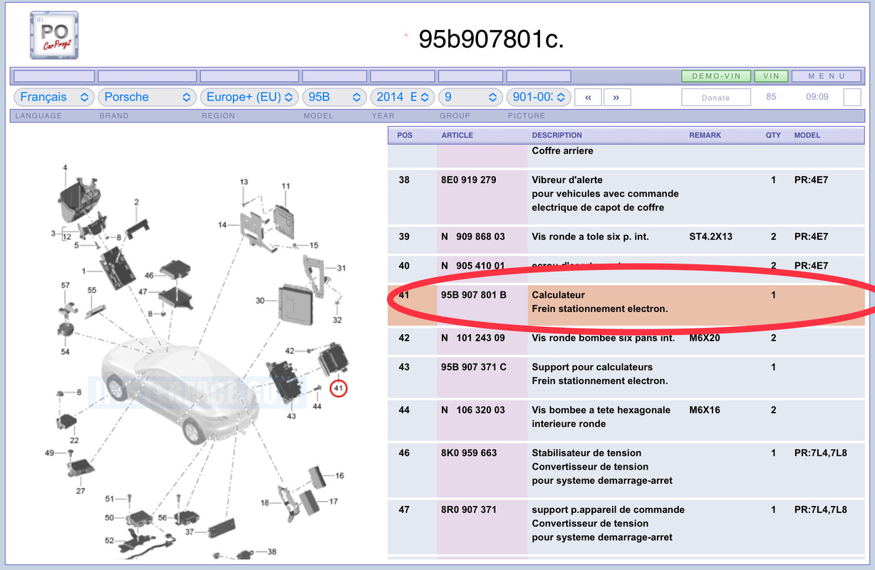The width and height of the screenshot is (875, 570).
Task: Click part number 27 in the diagram
Action: point(81,490)
